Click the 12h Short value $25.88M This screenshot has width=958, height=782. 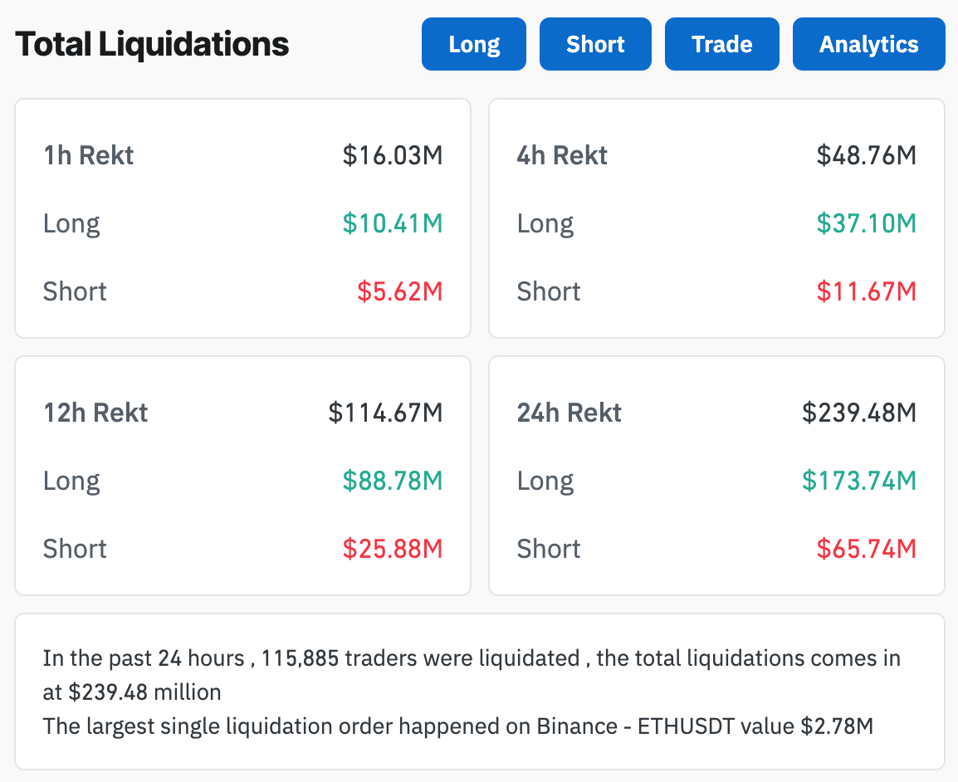point(393,549)
